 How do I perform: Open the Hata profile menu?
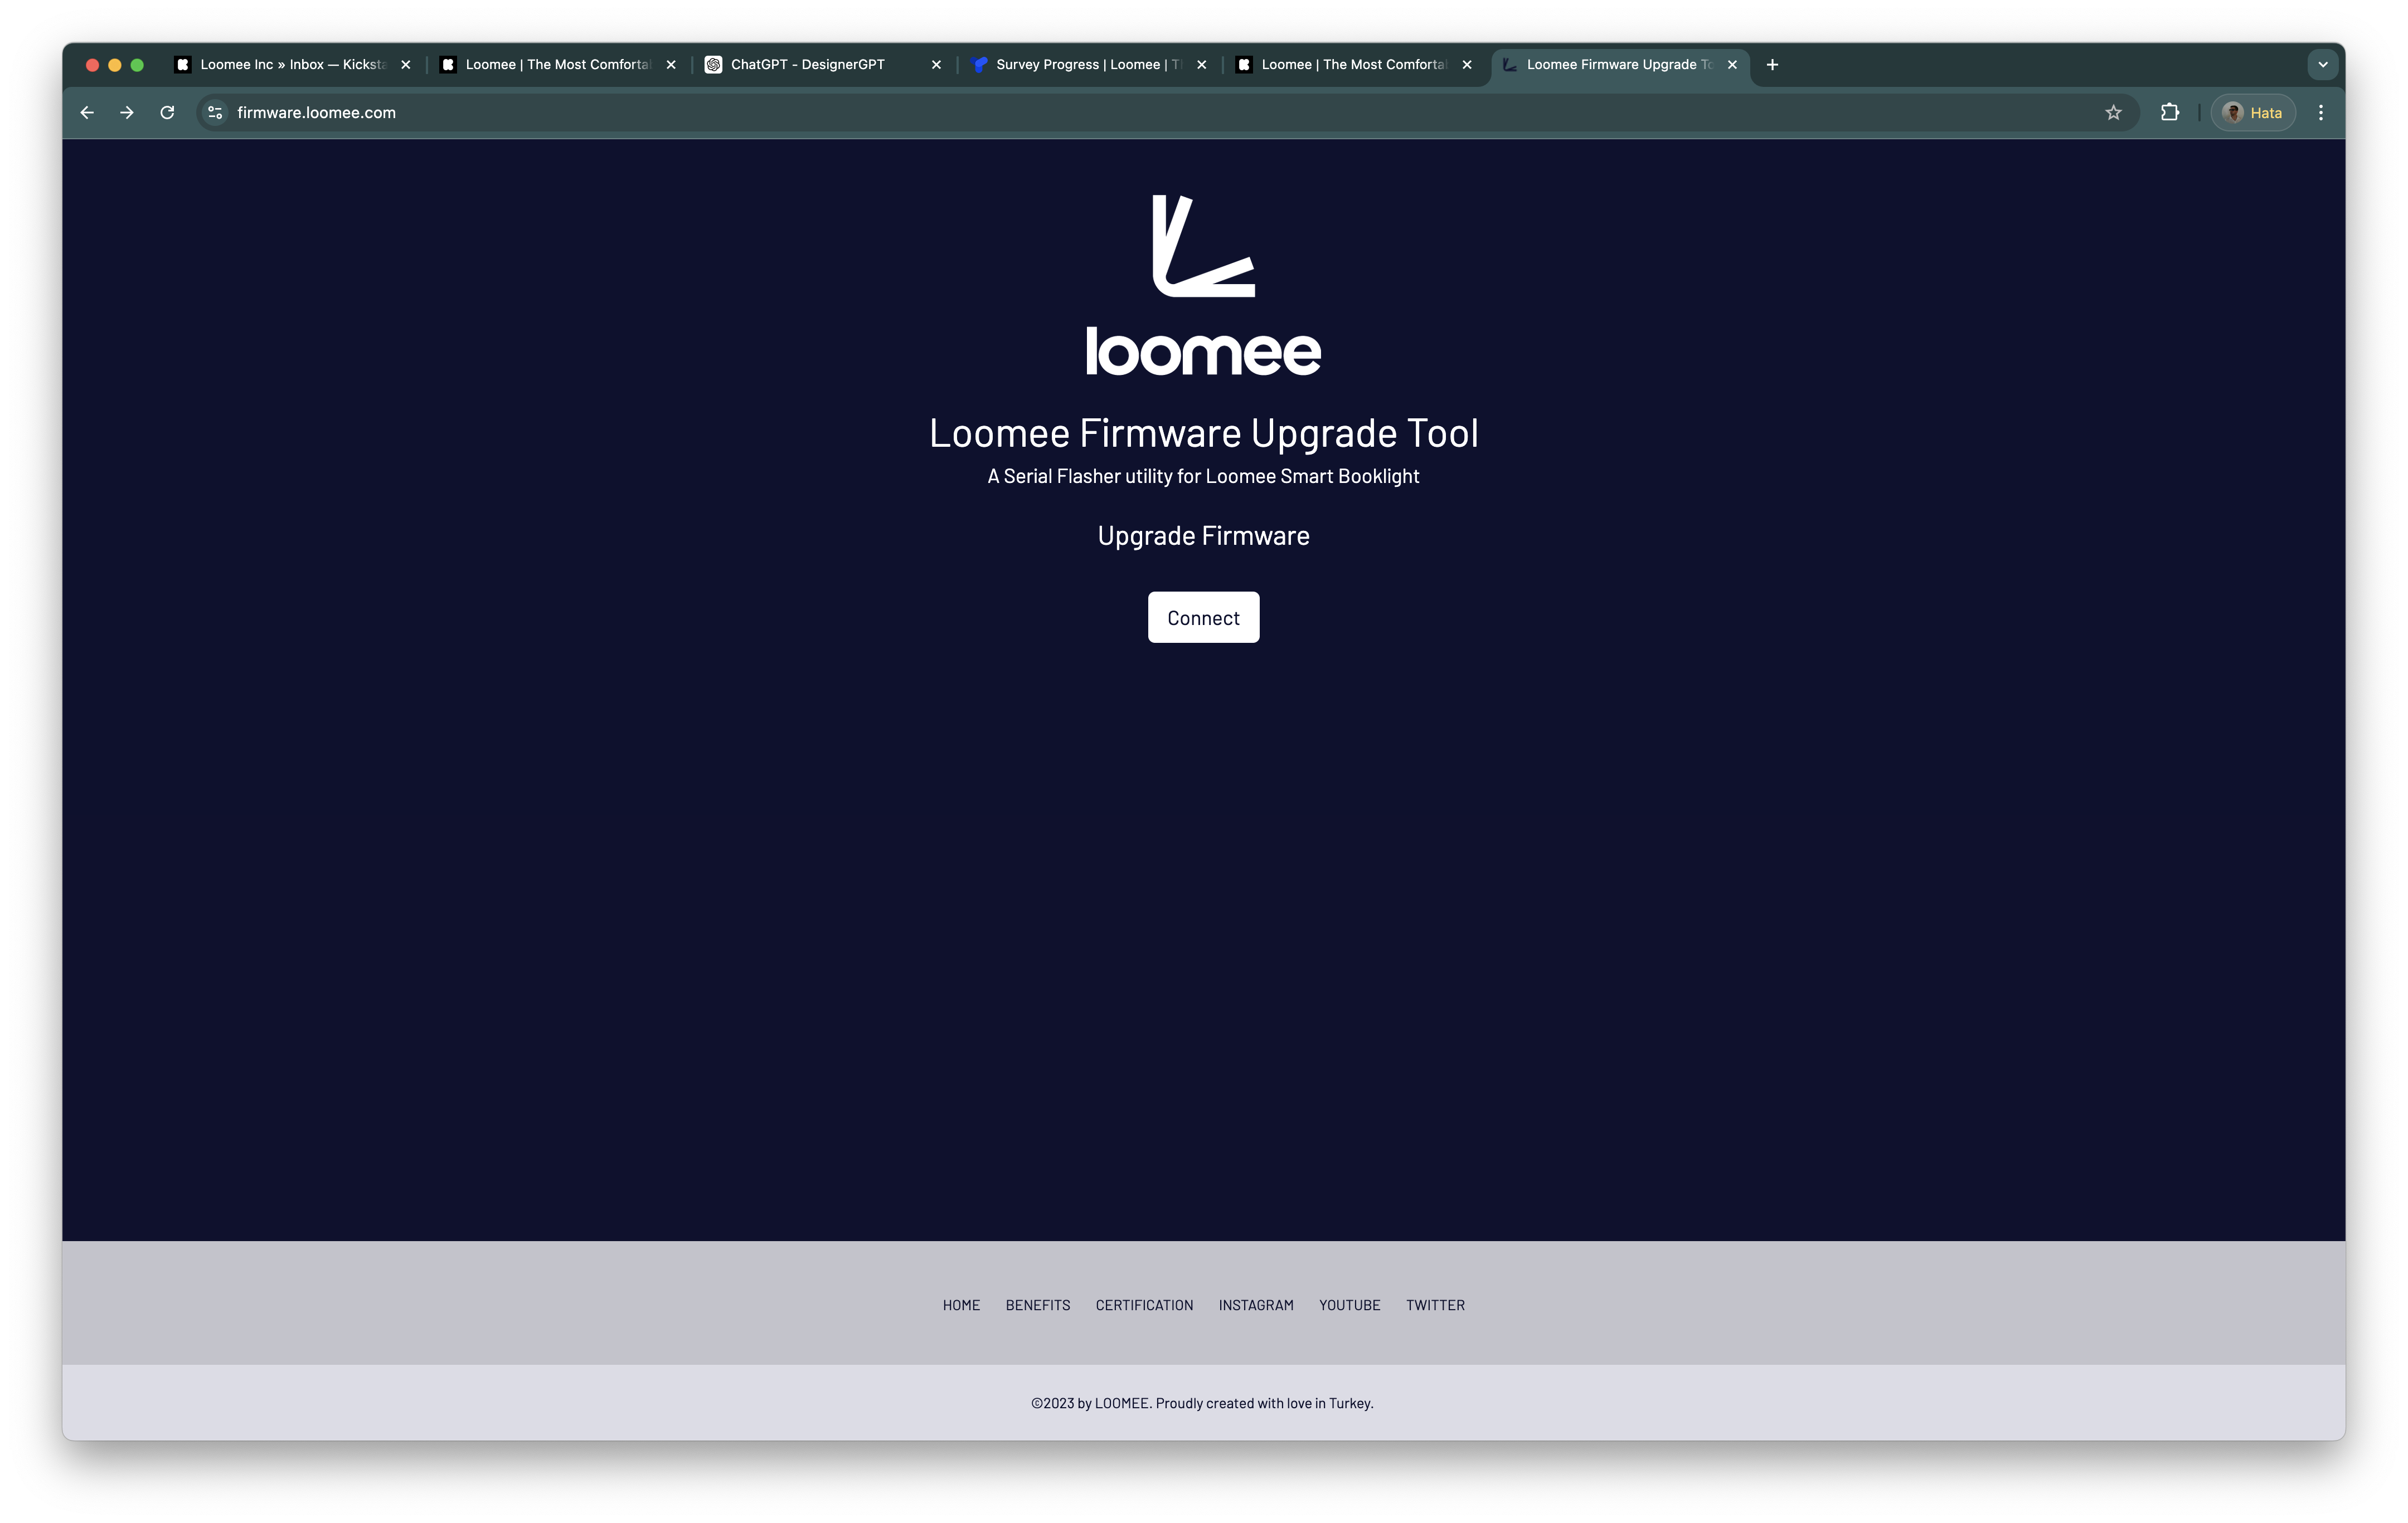point(2252,113)
